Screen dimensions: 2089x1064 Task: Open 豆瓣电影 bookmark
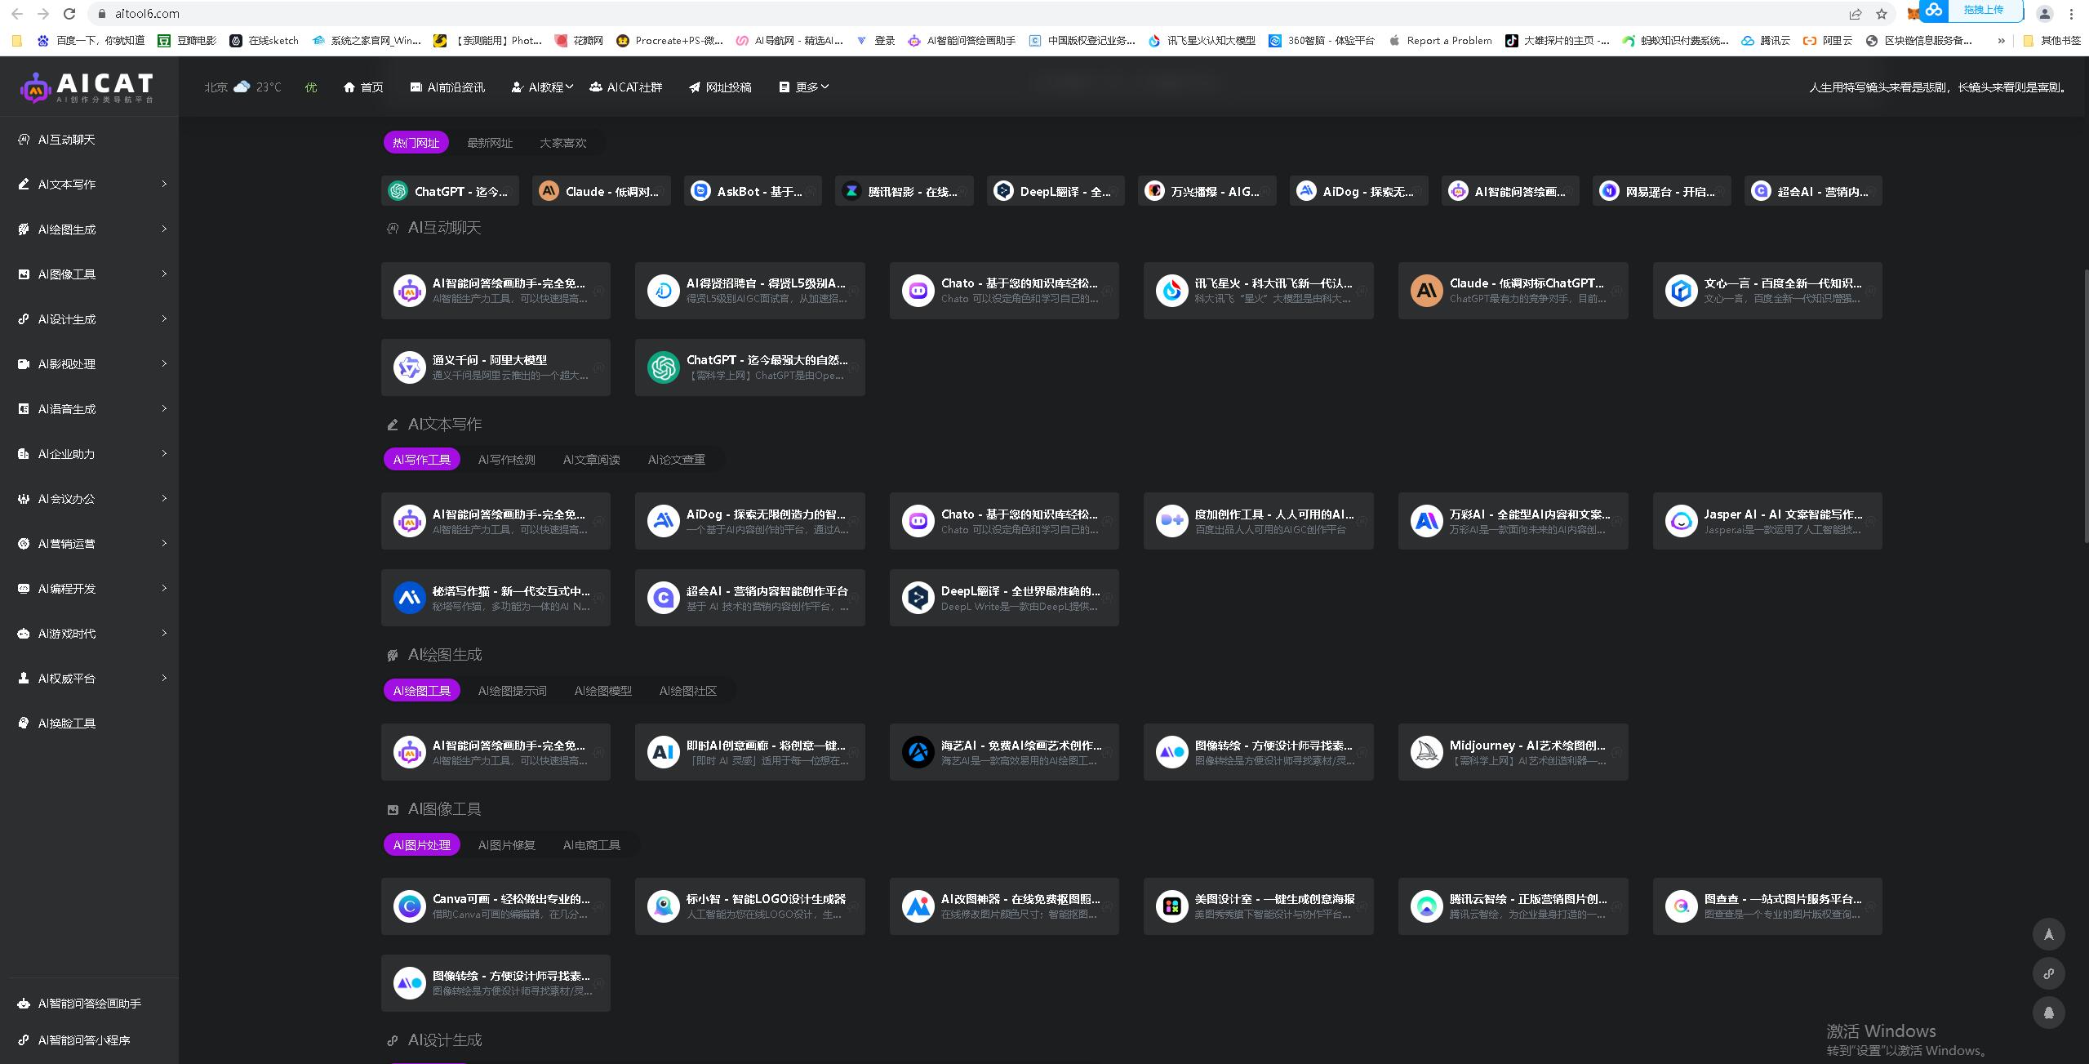click(188, 40)
